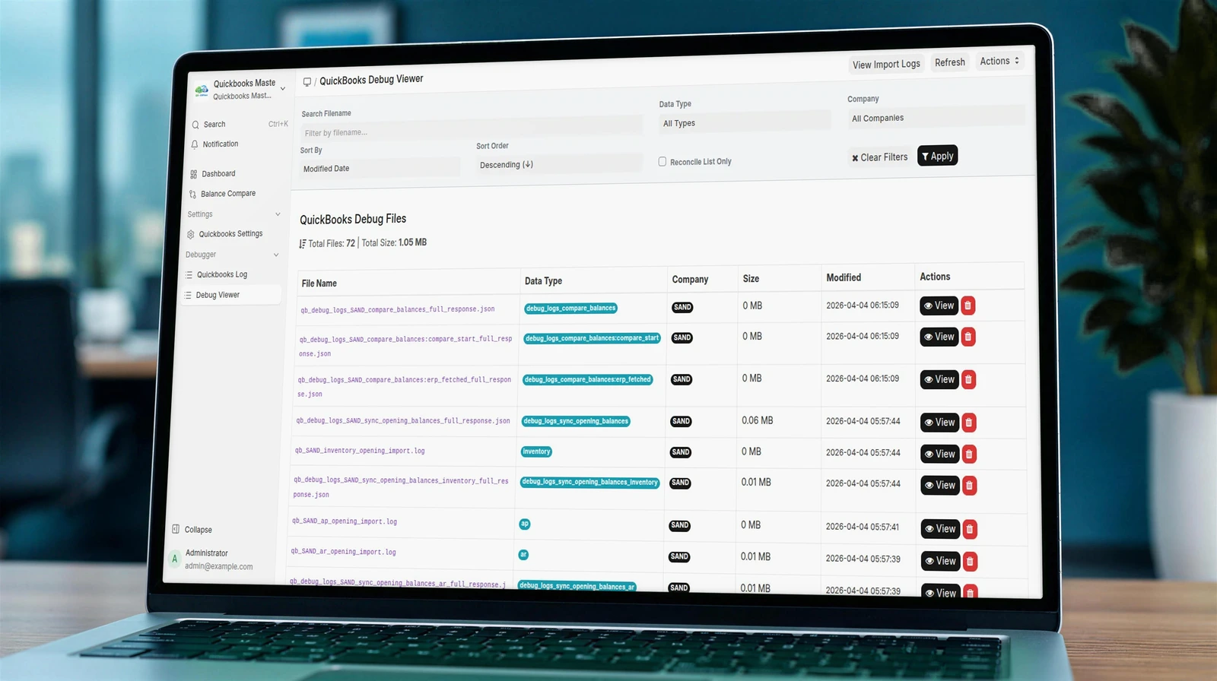Image resolution: width=1217 pixels, height=681 pixels.
Task: Open the Sort By Modified Date dropdown
Action: pos(380,168)
